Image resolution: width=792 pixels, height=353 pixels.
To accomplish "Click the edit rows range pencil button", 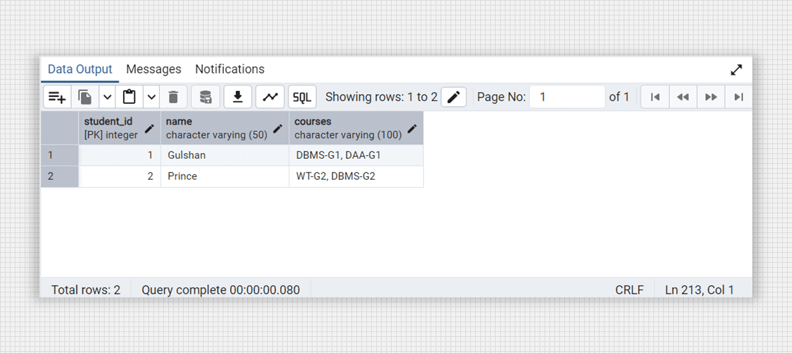I will click(x=454, y=97).
